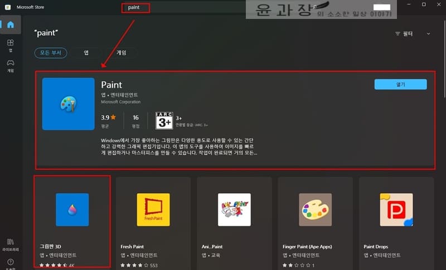This screenshot has height=270, width=446.
Task: Click the 16 ratings count
Action: point(135,117)
